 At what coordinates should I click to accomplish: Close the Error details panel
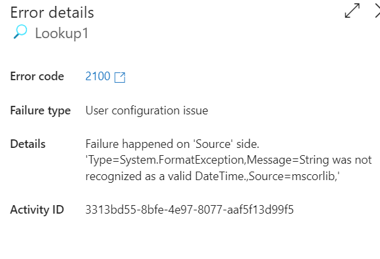click(377, 11)
